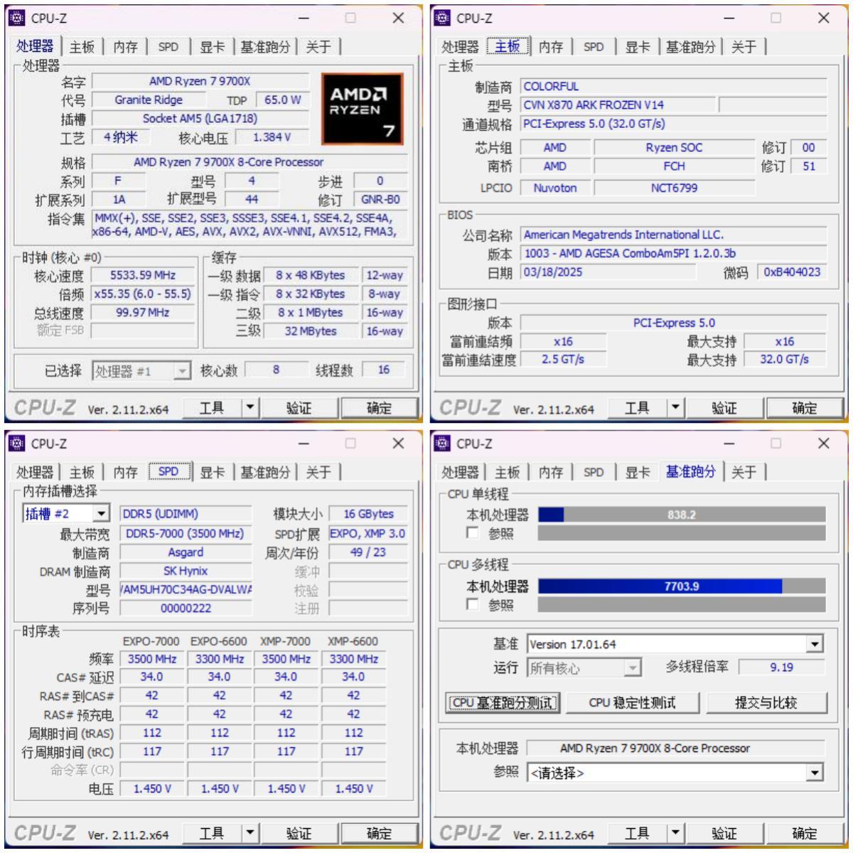Click 工具 button in SPD window
The width and height of the screenshot is (853, 853).
211,832
